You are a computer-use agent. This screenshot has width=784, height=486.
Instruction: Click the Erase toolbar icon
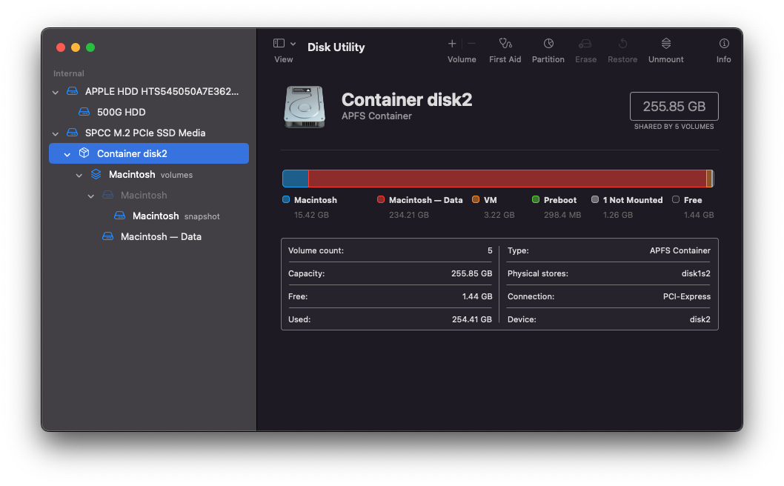click(585, 44)
